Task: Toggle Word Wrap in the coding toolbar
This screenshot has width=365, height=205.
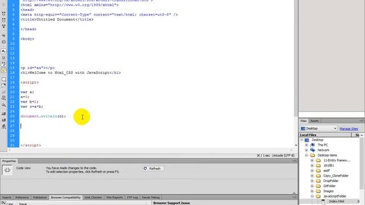Action: click(4, 64)
